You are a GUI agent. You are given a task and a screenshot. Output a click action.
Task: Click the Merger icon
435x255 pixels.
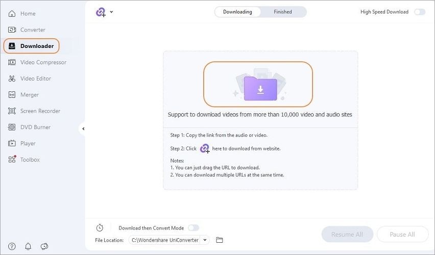[12, 95]
